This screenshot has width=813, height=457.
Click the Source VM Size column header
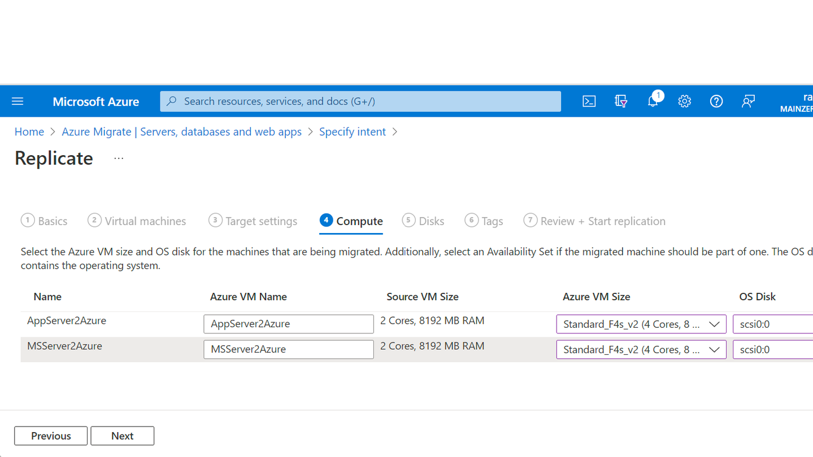pos(423,297)
